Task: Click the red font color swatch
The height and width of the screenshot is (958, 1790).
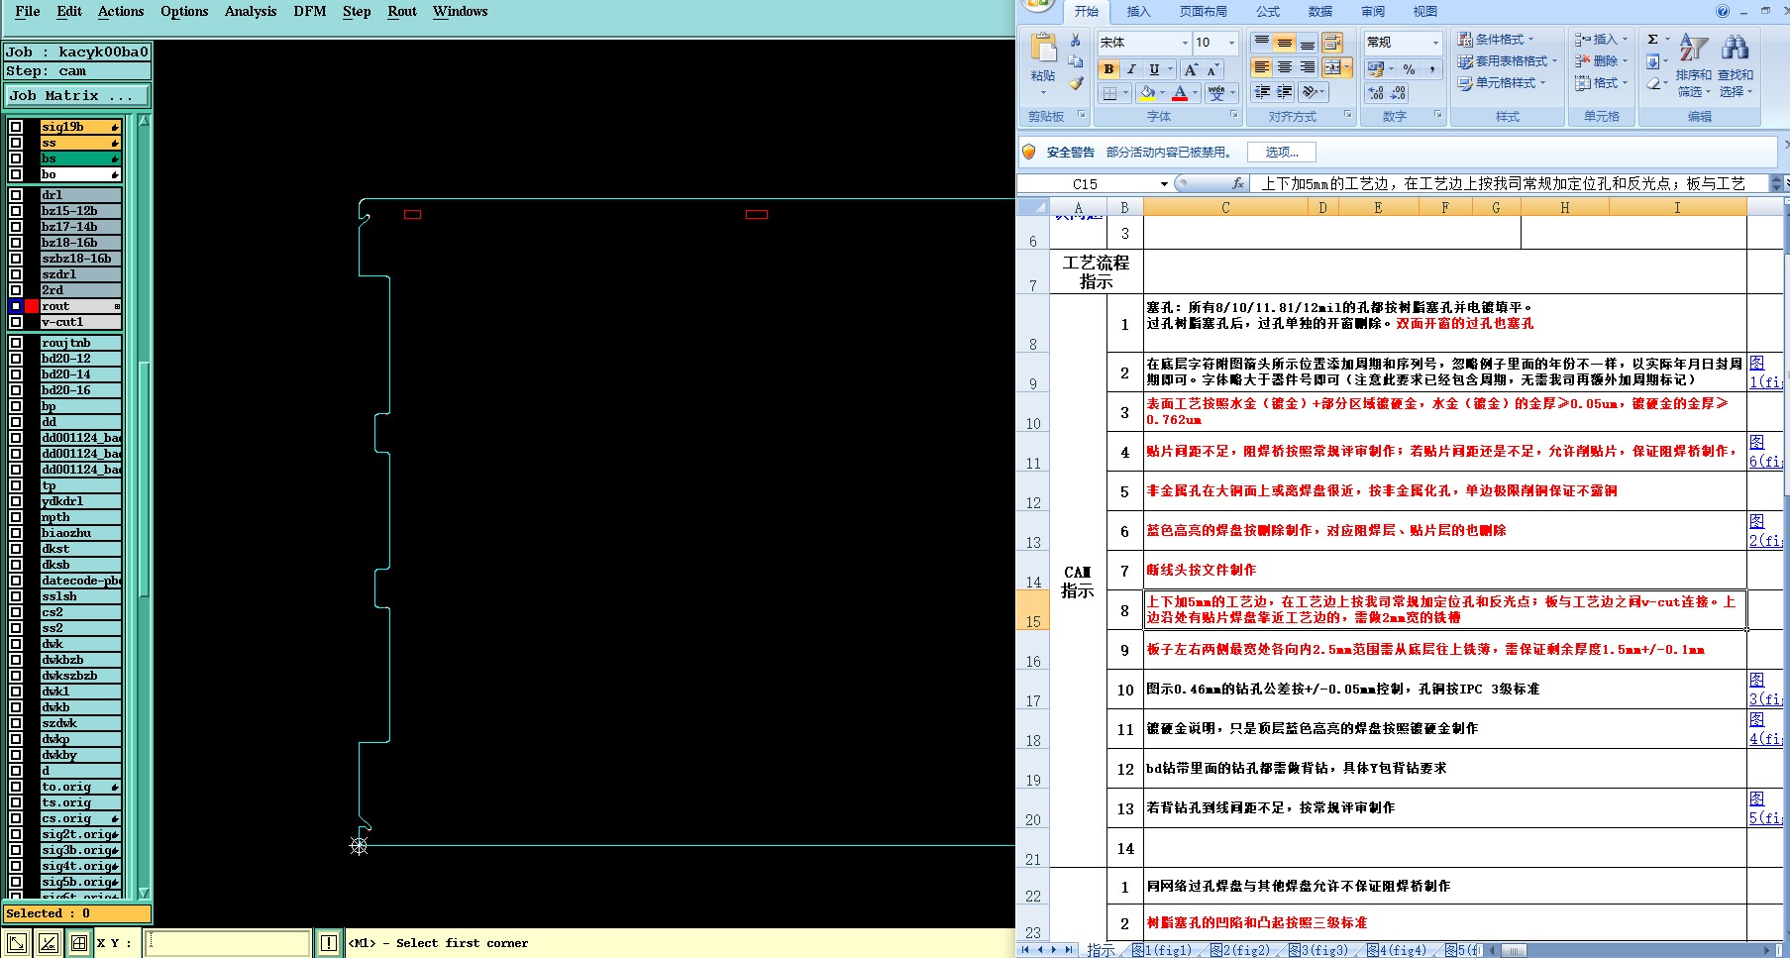Action: [x=1180, y=93]
